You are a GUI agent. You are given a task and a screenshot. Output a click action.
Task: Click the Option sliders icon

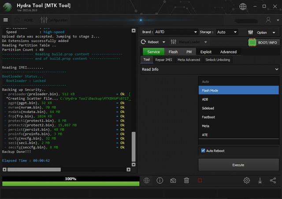250,32
